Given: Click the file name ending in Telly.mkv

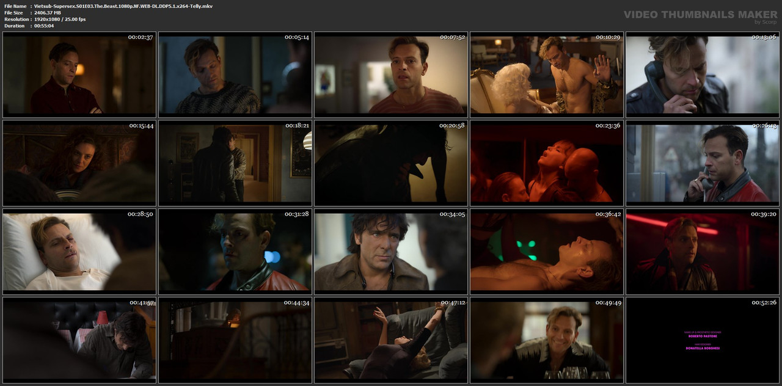Looking at the screenshot, I should coord(123,5).
